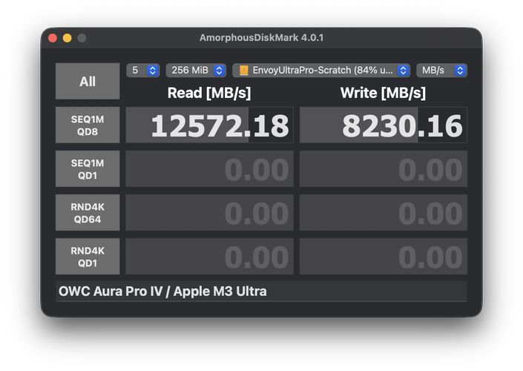This screenshot has width=523, height=371.
Task: Click the All benchmark button
Action: click(x=88, y=81)
